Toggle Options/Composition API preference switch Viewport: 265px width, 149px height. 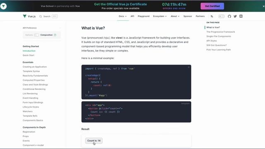tap(36, 35)
